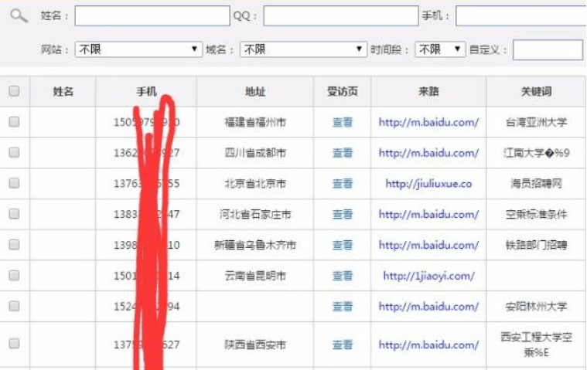Viewport: 587px width, 370px height.
Task: Open the http://1jiaoyi.com/ referrer link
Action: 428,276
